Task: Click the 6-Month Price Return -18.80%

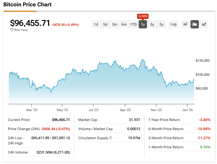Action: point(203,129)
